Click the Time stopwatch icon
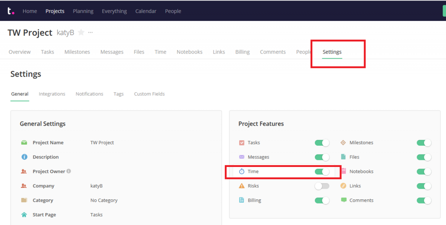The height and width of the screenshot is (225, 446). pyautogui.click(x=242, y=171)
